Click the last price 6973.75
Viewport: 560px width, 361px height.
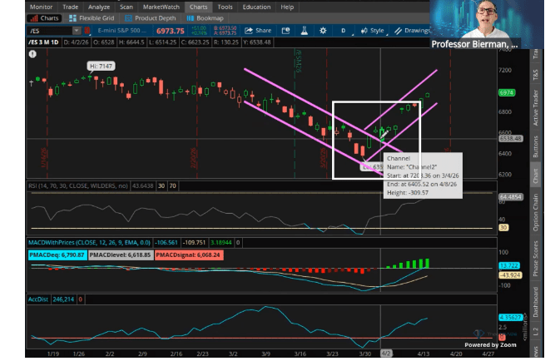click(171, 31)
